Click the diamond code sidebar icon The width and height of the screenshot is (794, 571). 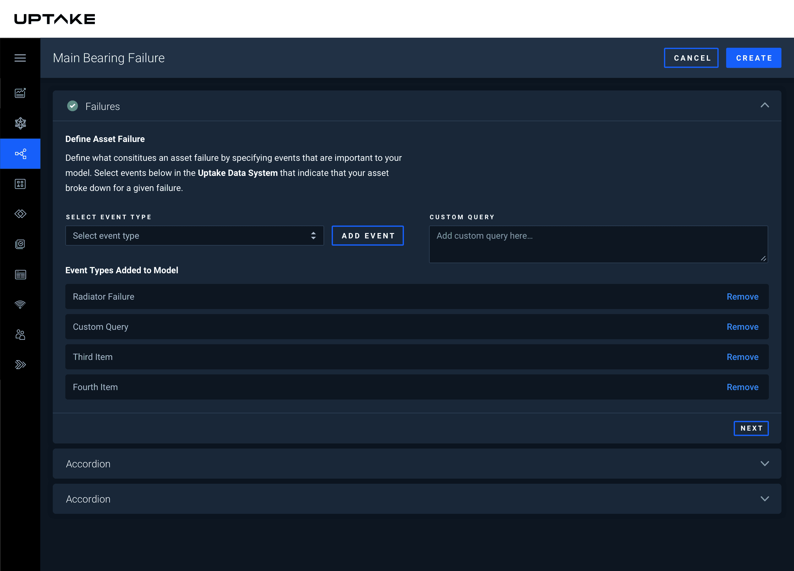20,214
